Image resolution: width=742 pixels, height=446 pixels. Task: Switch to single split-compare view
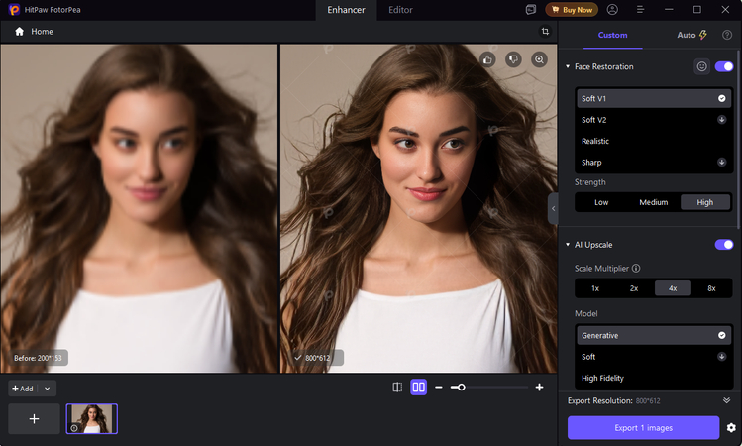coord(397,388)
